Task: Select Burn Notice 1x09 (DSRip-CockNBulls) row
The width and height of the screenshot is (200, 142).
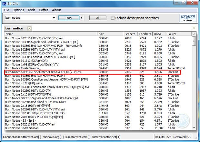Action: [98, 64]
